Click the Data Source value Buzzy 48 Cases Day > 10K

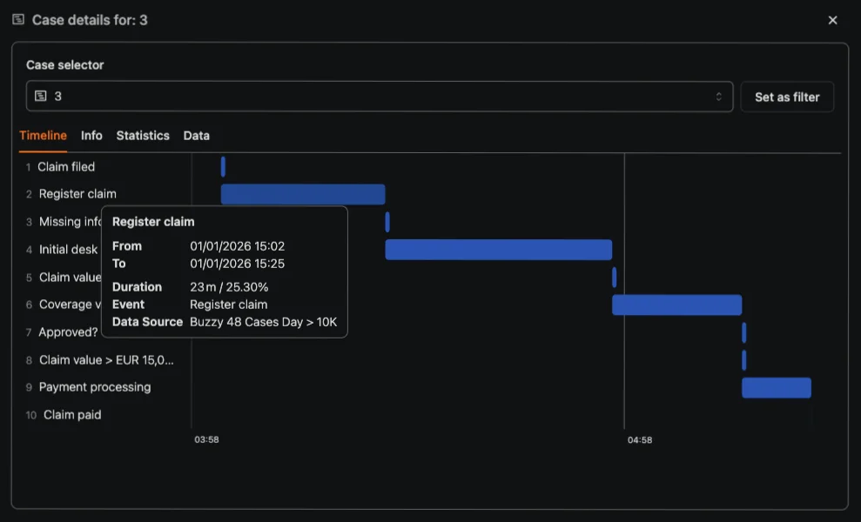264,322
